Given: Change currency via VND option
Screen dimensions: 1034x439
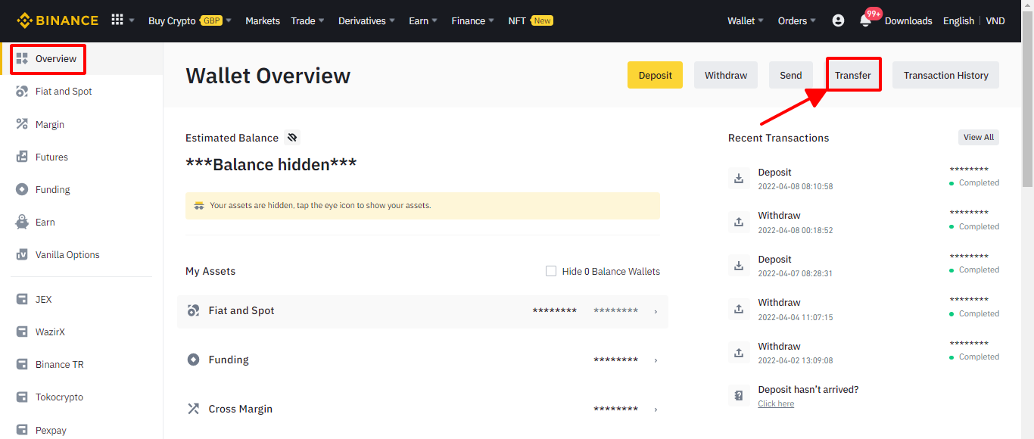Looking at the screenshot, I should point(995,20).
